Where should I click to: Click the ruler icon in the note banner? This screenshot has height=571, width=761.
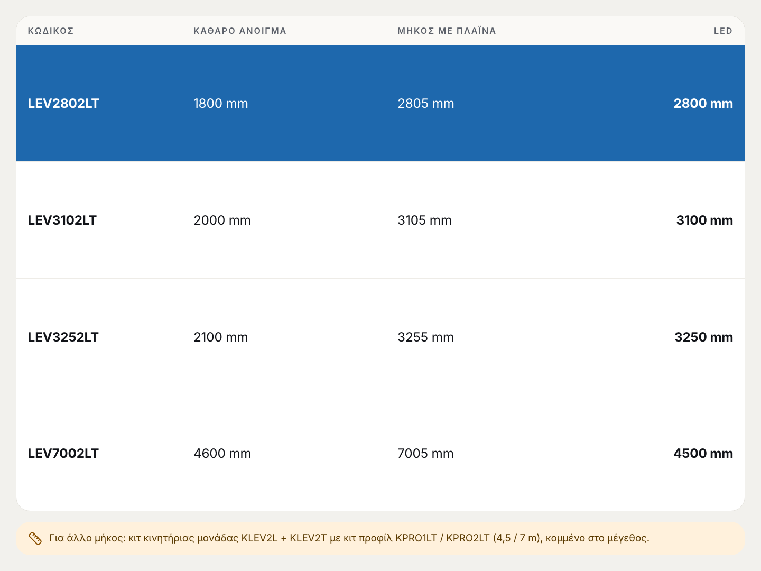(x=35, y=538)
